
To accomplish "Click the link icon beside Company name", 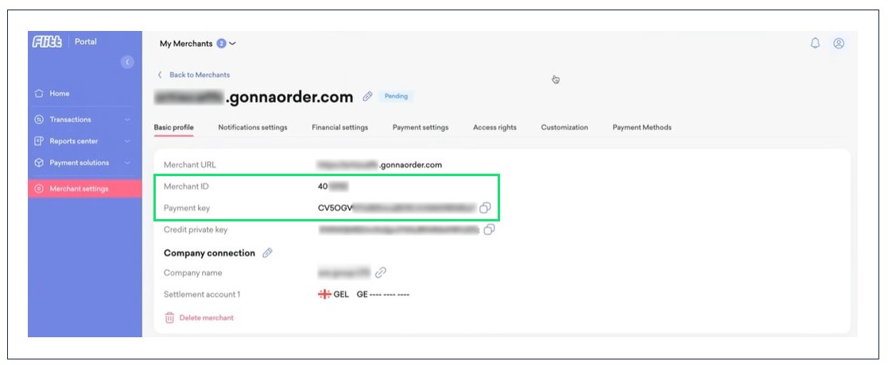I will pyautogui.click(x=381, y=273).
